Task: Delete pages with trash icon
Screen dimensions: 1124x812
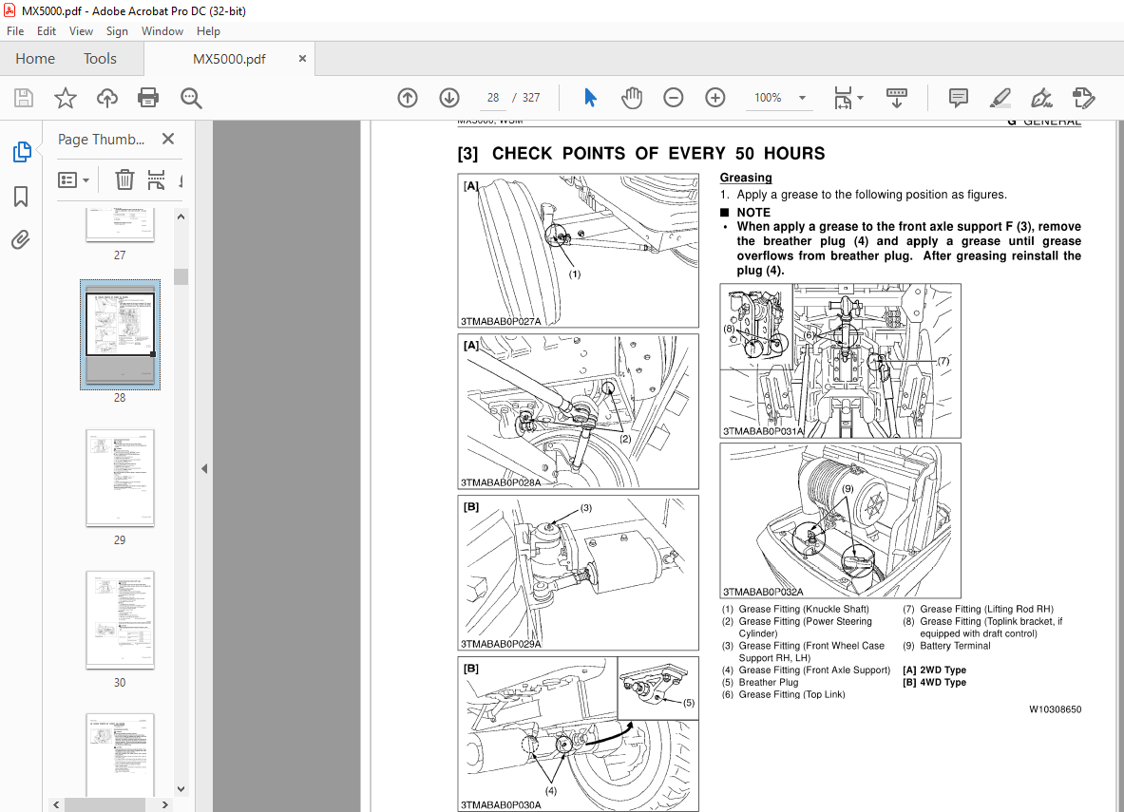Action: (124, 179)
